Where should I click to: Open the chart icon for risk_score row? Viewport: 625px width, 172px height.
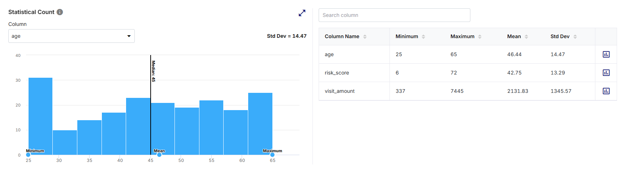coord(606,73)
